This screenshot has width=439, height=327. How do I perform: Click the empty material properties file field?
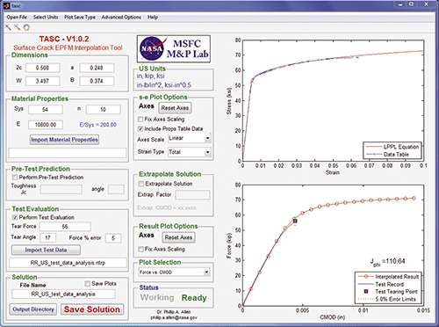pos(68,153)
